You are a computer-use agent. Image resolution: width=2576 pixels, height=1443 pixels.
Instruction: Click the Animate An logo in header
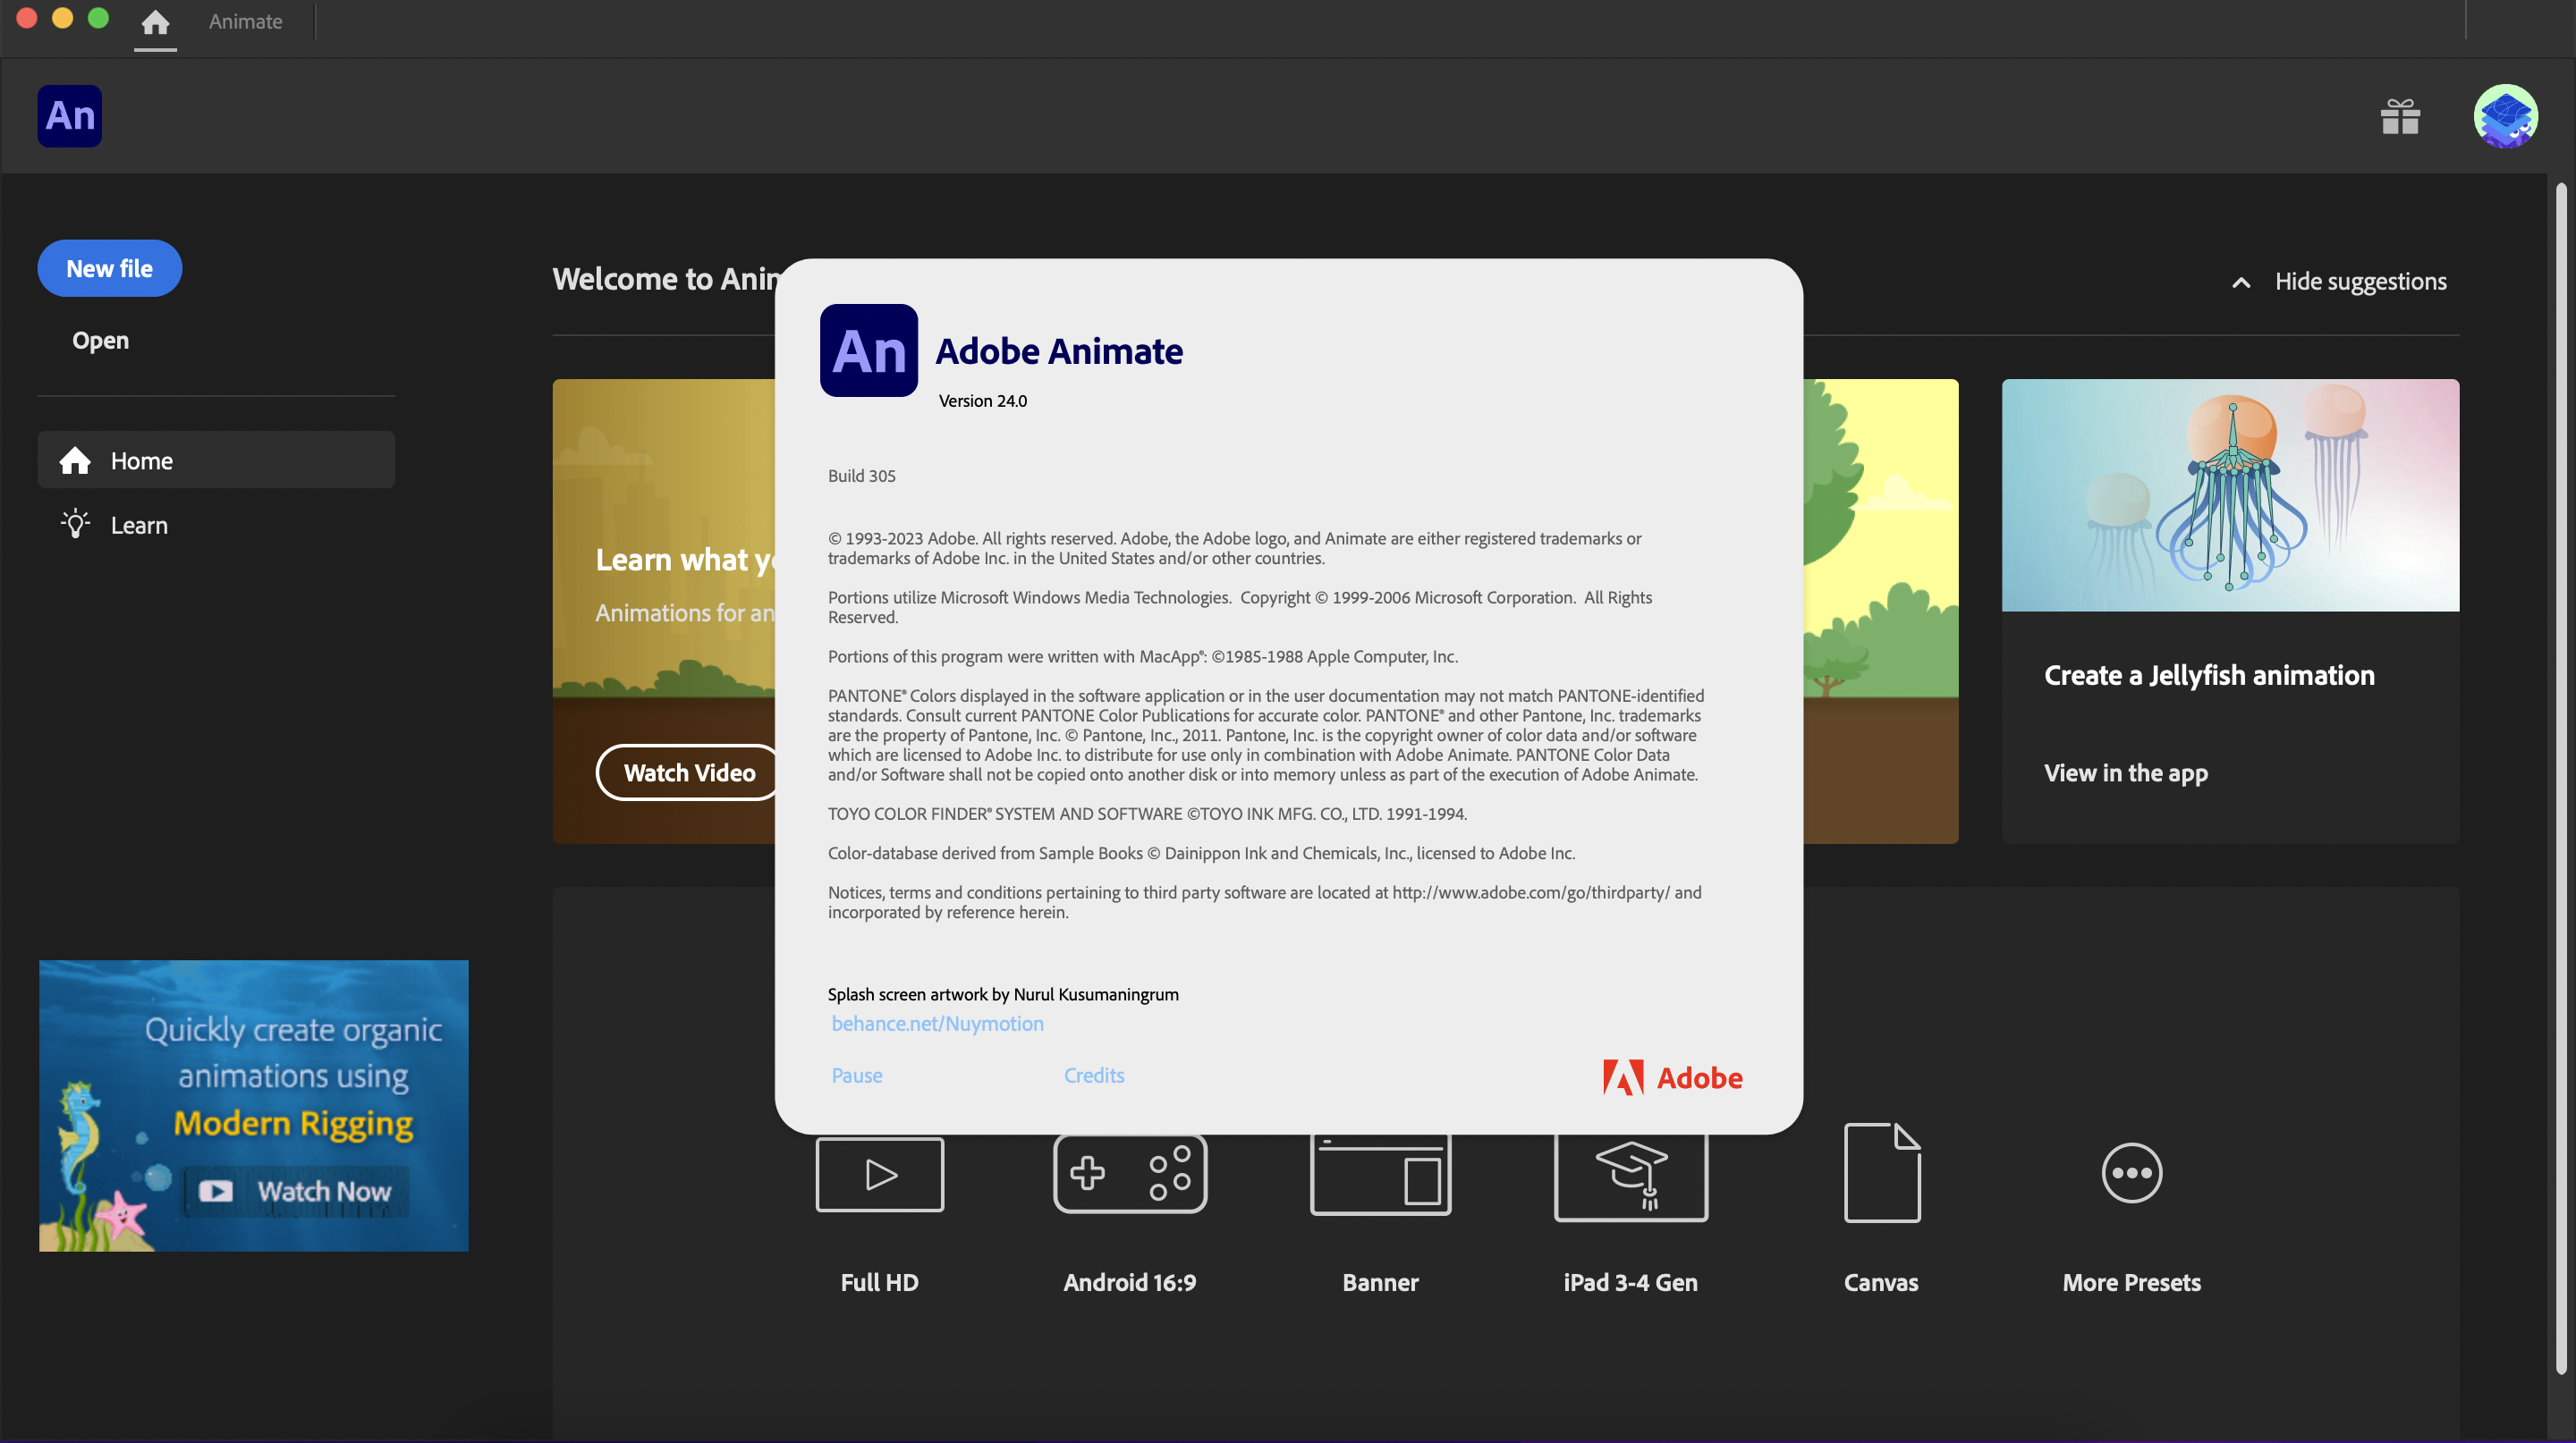click(x=70, y=116)
